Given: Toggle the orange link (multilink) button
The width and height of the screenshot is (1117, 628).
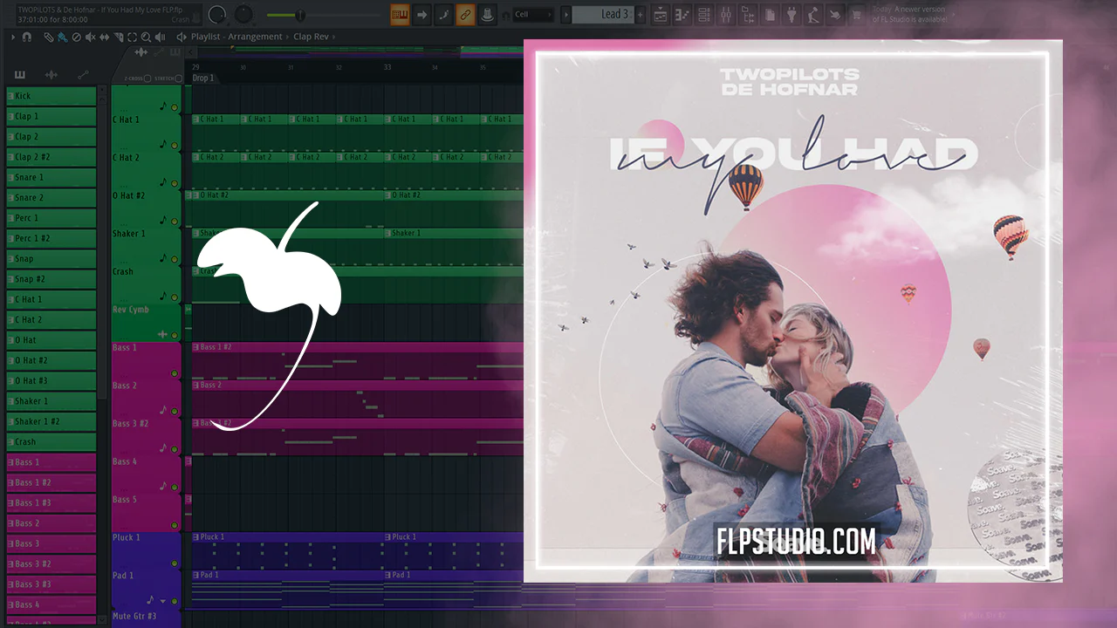Looking at the screenshot, I should (x=466, y=15).
